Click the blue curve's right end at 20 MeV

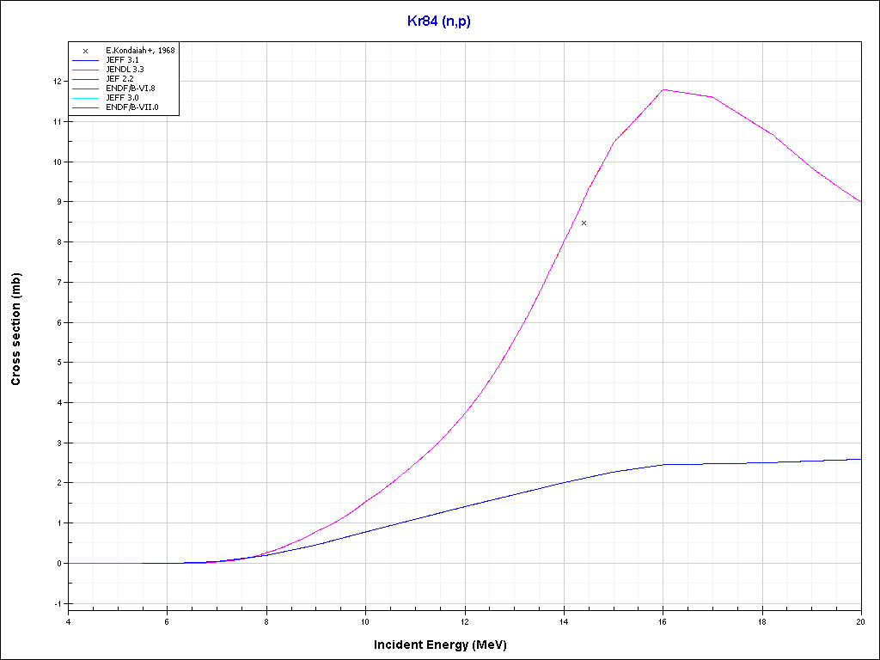click(859, 459)
